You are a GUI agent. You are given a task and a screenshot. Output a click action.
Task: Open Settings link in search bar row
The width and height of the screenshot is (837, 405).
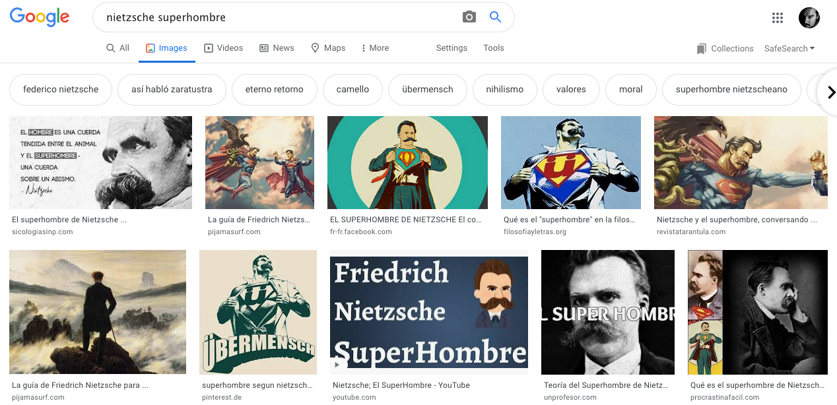[x=452, y=48]
